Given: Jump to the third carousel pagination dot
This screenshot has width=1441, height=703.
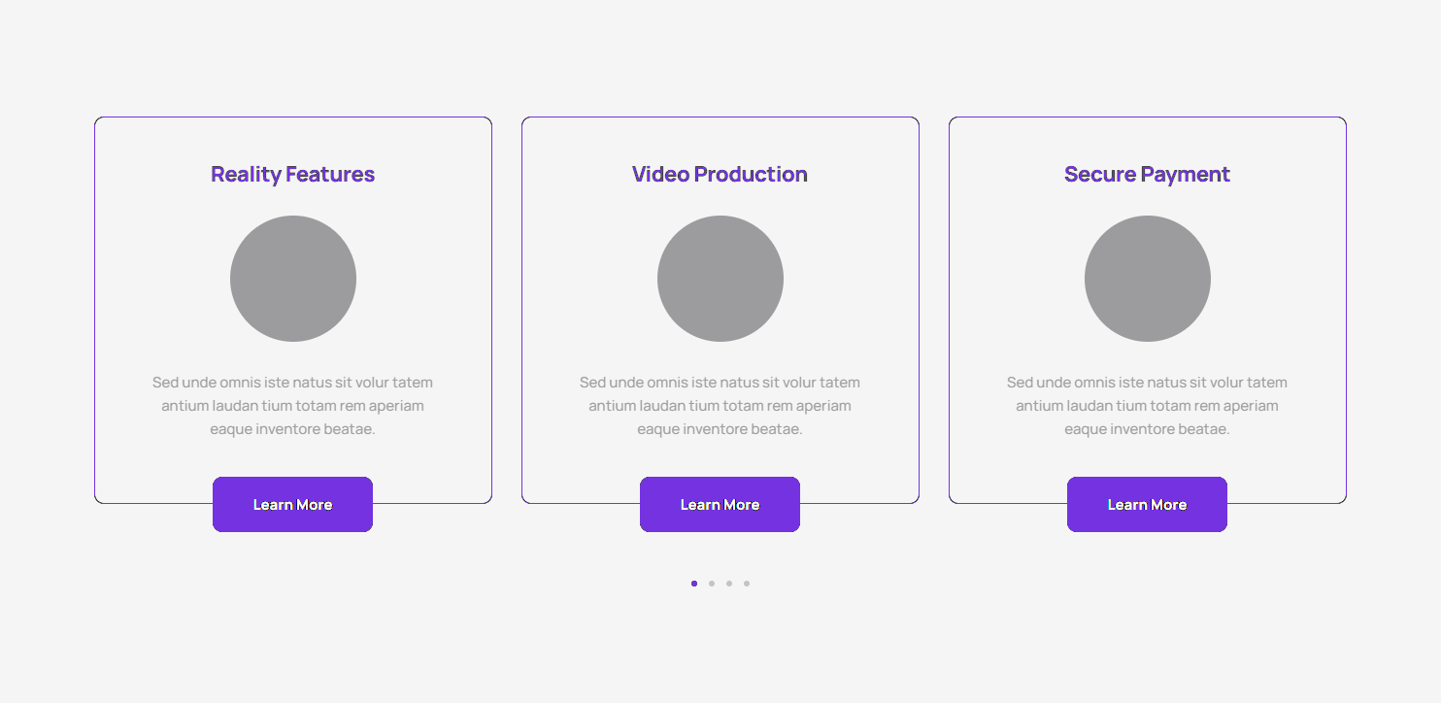Looking at the screenshot, I should tap(729, 584).
